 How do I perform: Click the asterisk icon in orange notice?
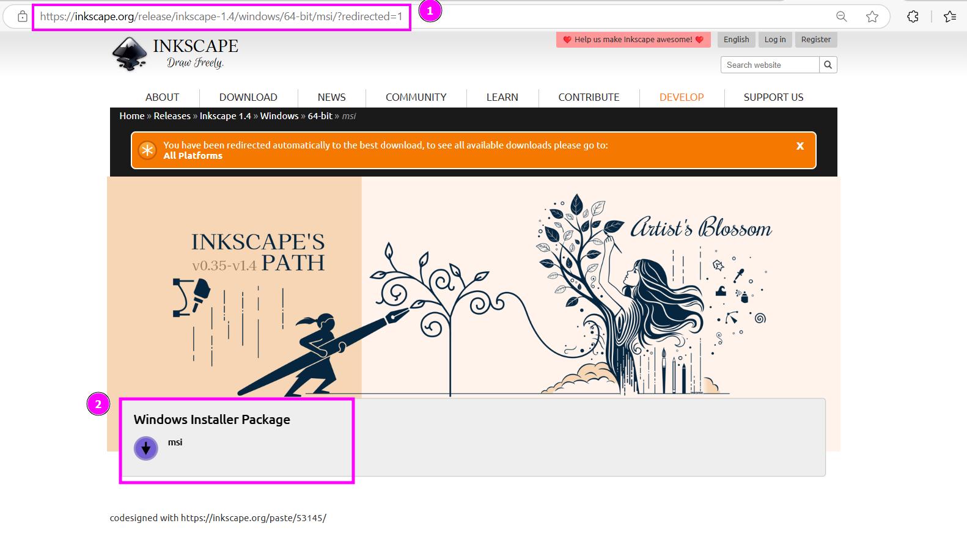point(147,150)
